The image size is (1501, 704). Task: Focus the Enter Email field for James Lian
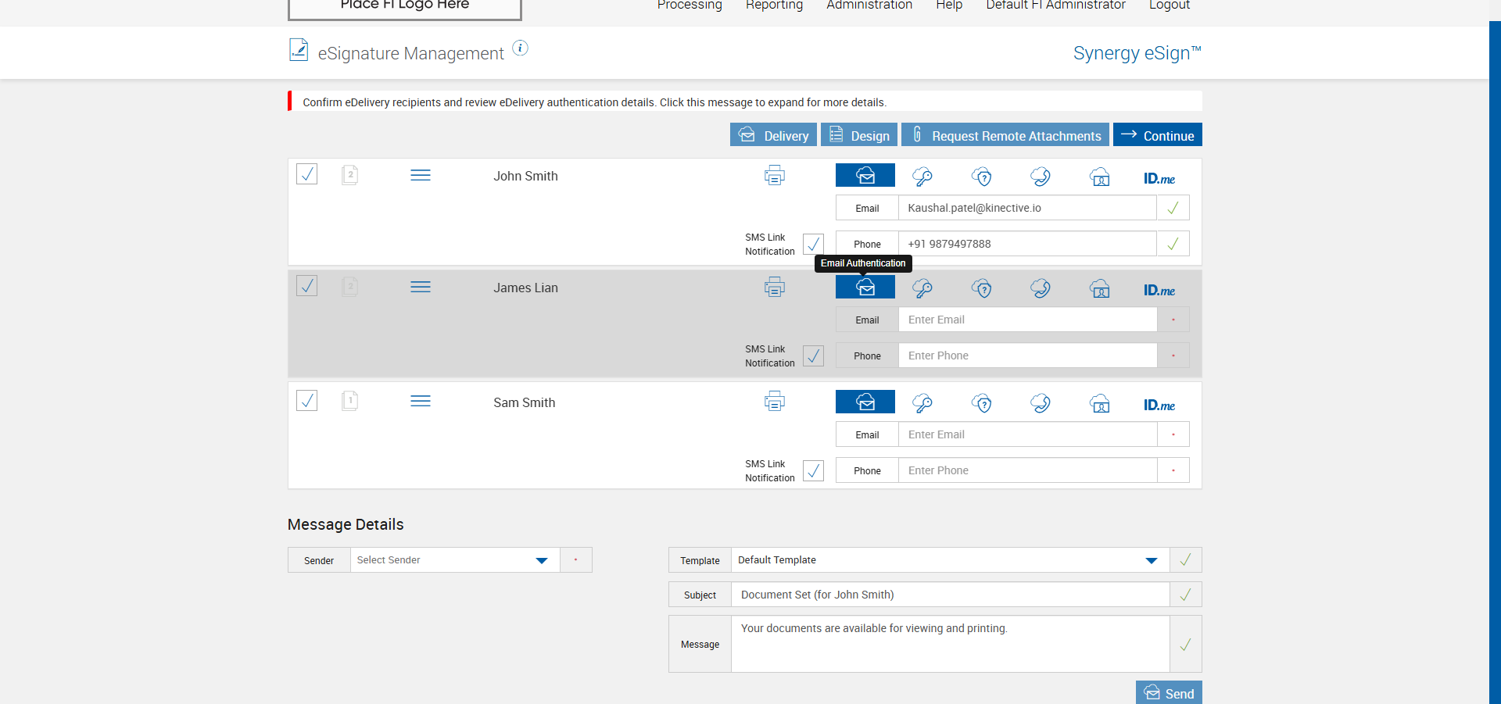click(1027, 320)
